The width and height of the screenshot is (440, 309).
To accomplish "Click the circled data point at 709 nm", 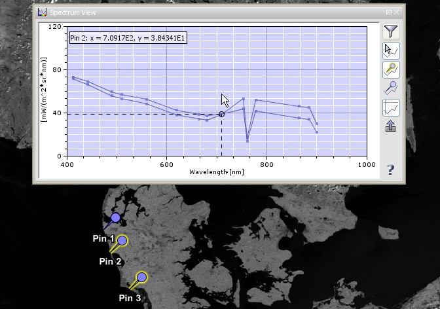I will [221, 115].
